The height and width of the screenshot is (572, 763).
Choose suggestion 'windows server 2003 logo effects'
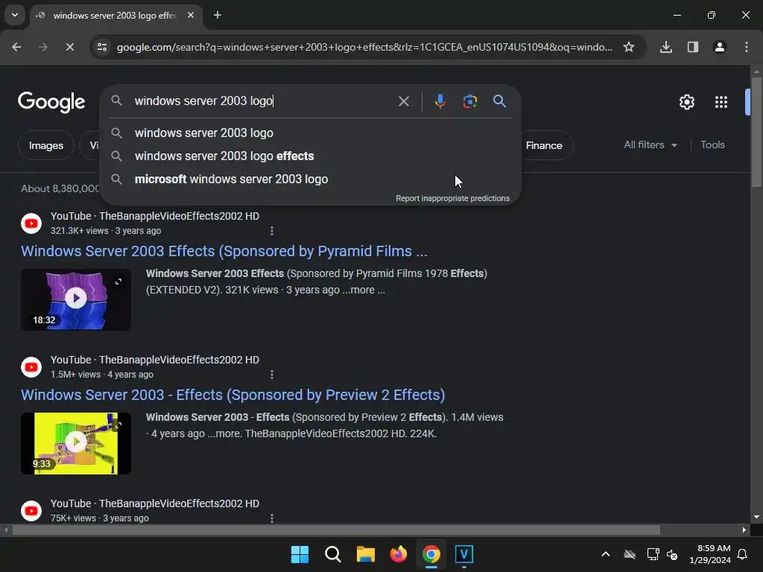click(310, 156)
